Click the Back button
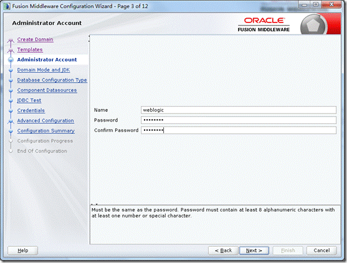Screen dimensions: 347x263 click(x=223, y=251)
